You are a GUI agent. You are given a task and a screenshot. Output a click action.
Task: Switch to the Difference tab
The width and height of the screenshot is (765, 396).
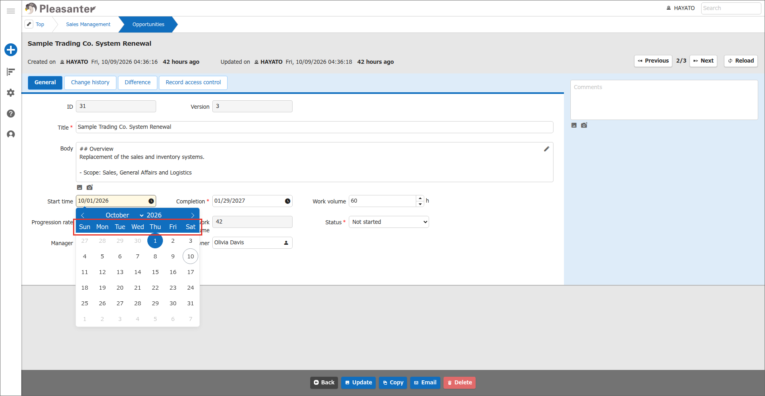[138, 83]
